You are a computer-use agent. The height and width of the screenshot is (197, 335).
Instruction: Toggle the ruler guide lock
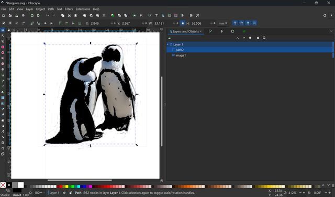[8, 30]
